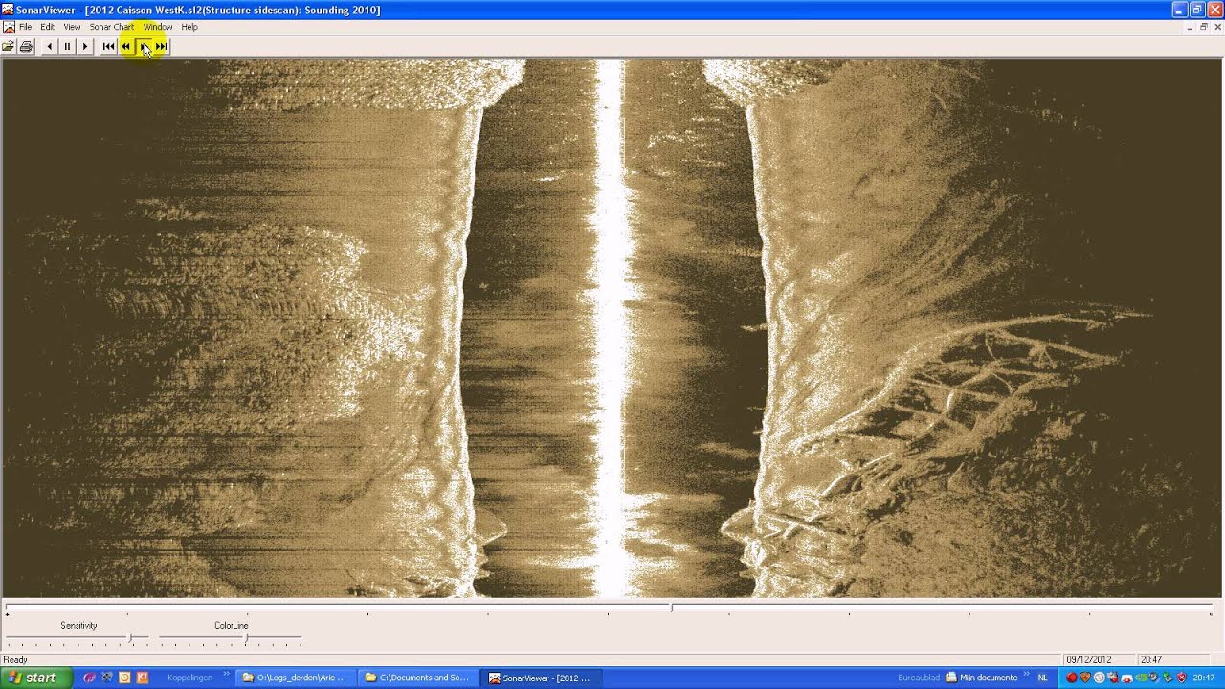
Task: Open the View menu
Action: click(x=72, y=27)
